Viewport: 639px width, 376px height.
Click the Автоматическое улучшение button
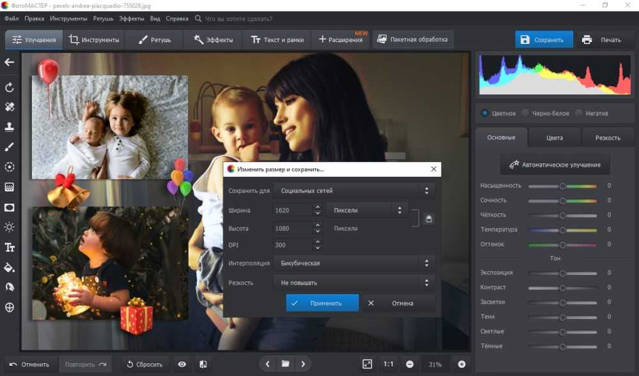coord(555,165)
